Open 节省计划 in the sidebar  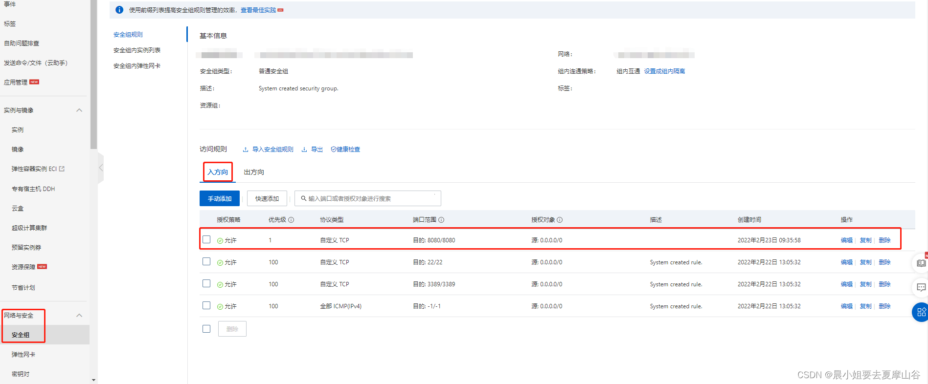point(23,288)
